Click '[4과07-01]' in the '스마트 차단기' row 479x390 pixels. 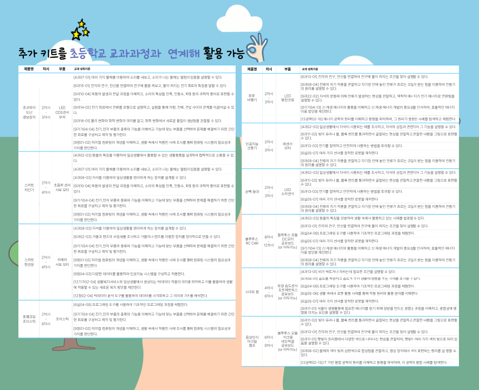click(148, 169)
